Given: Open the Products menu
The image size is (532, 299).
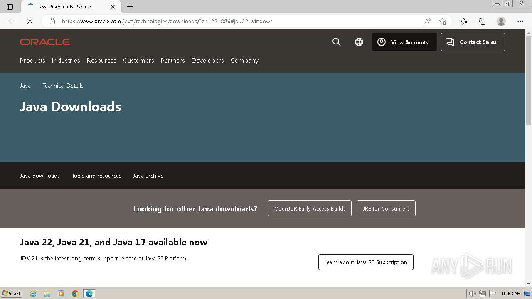Looking at the screenshot, I should [x=32, y=60].
